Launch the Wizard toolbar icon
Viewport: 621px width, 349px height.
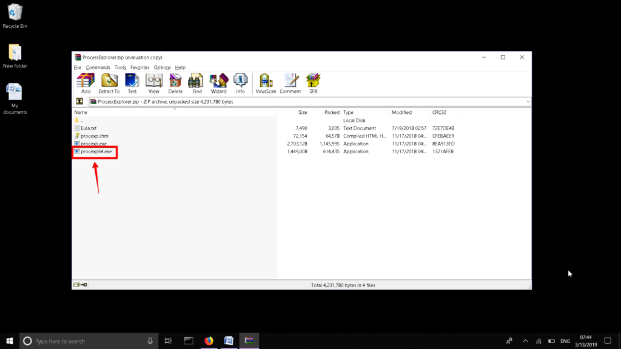[218, 84]
